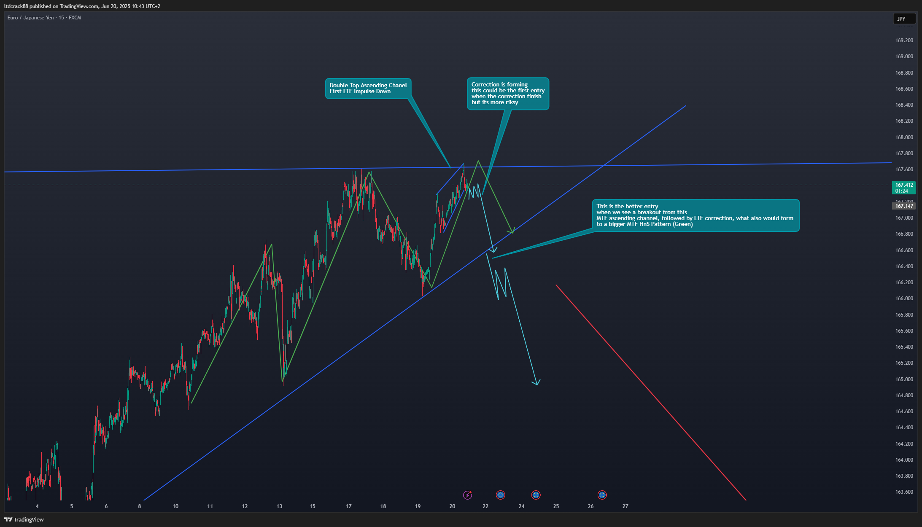922x527 pixels.
Task: Click date 4 on the time axis
Action: (x=37, y=506)
